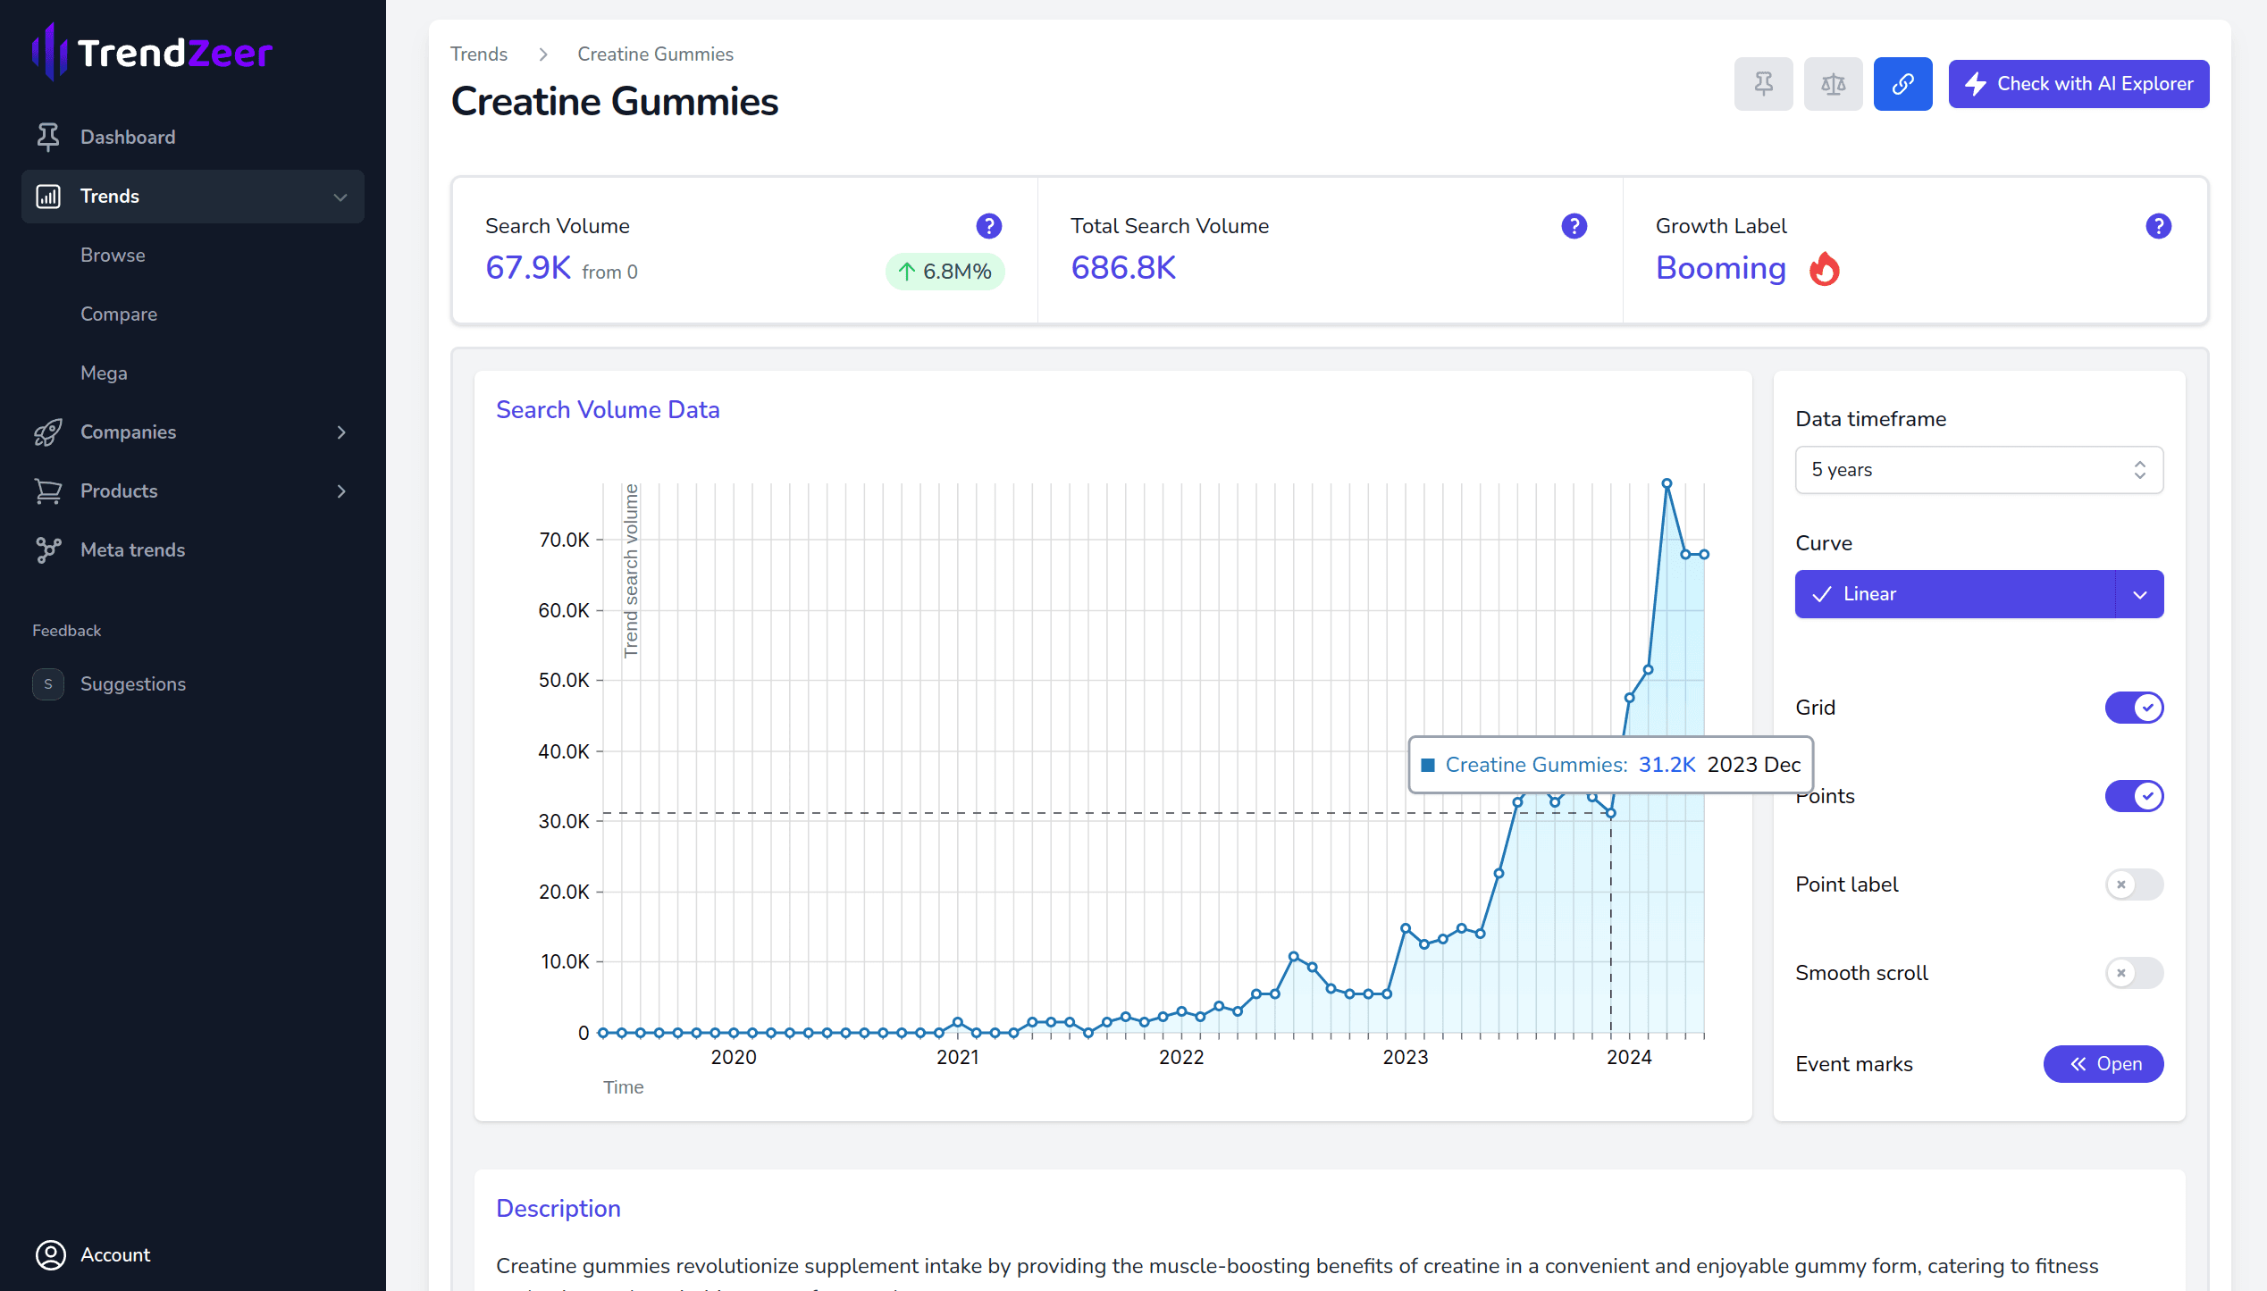Screen dimensions: 2267x1291
Task: Turn on Point label toggle
Action: point(2134,884)
